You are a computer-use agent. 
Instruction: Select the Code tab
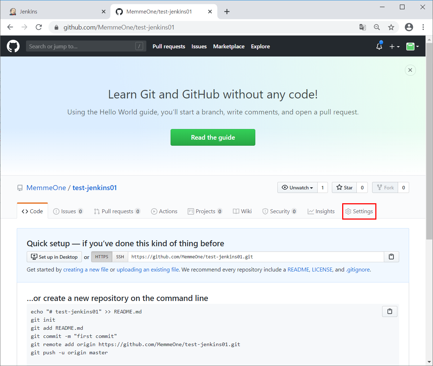tap(32, 211)
